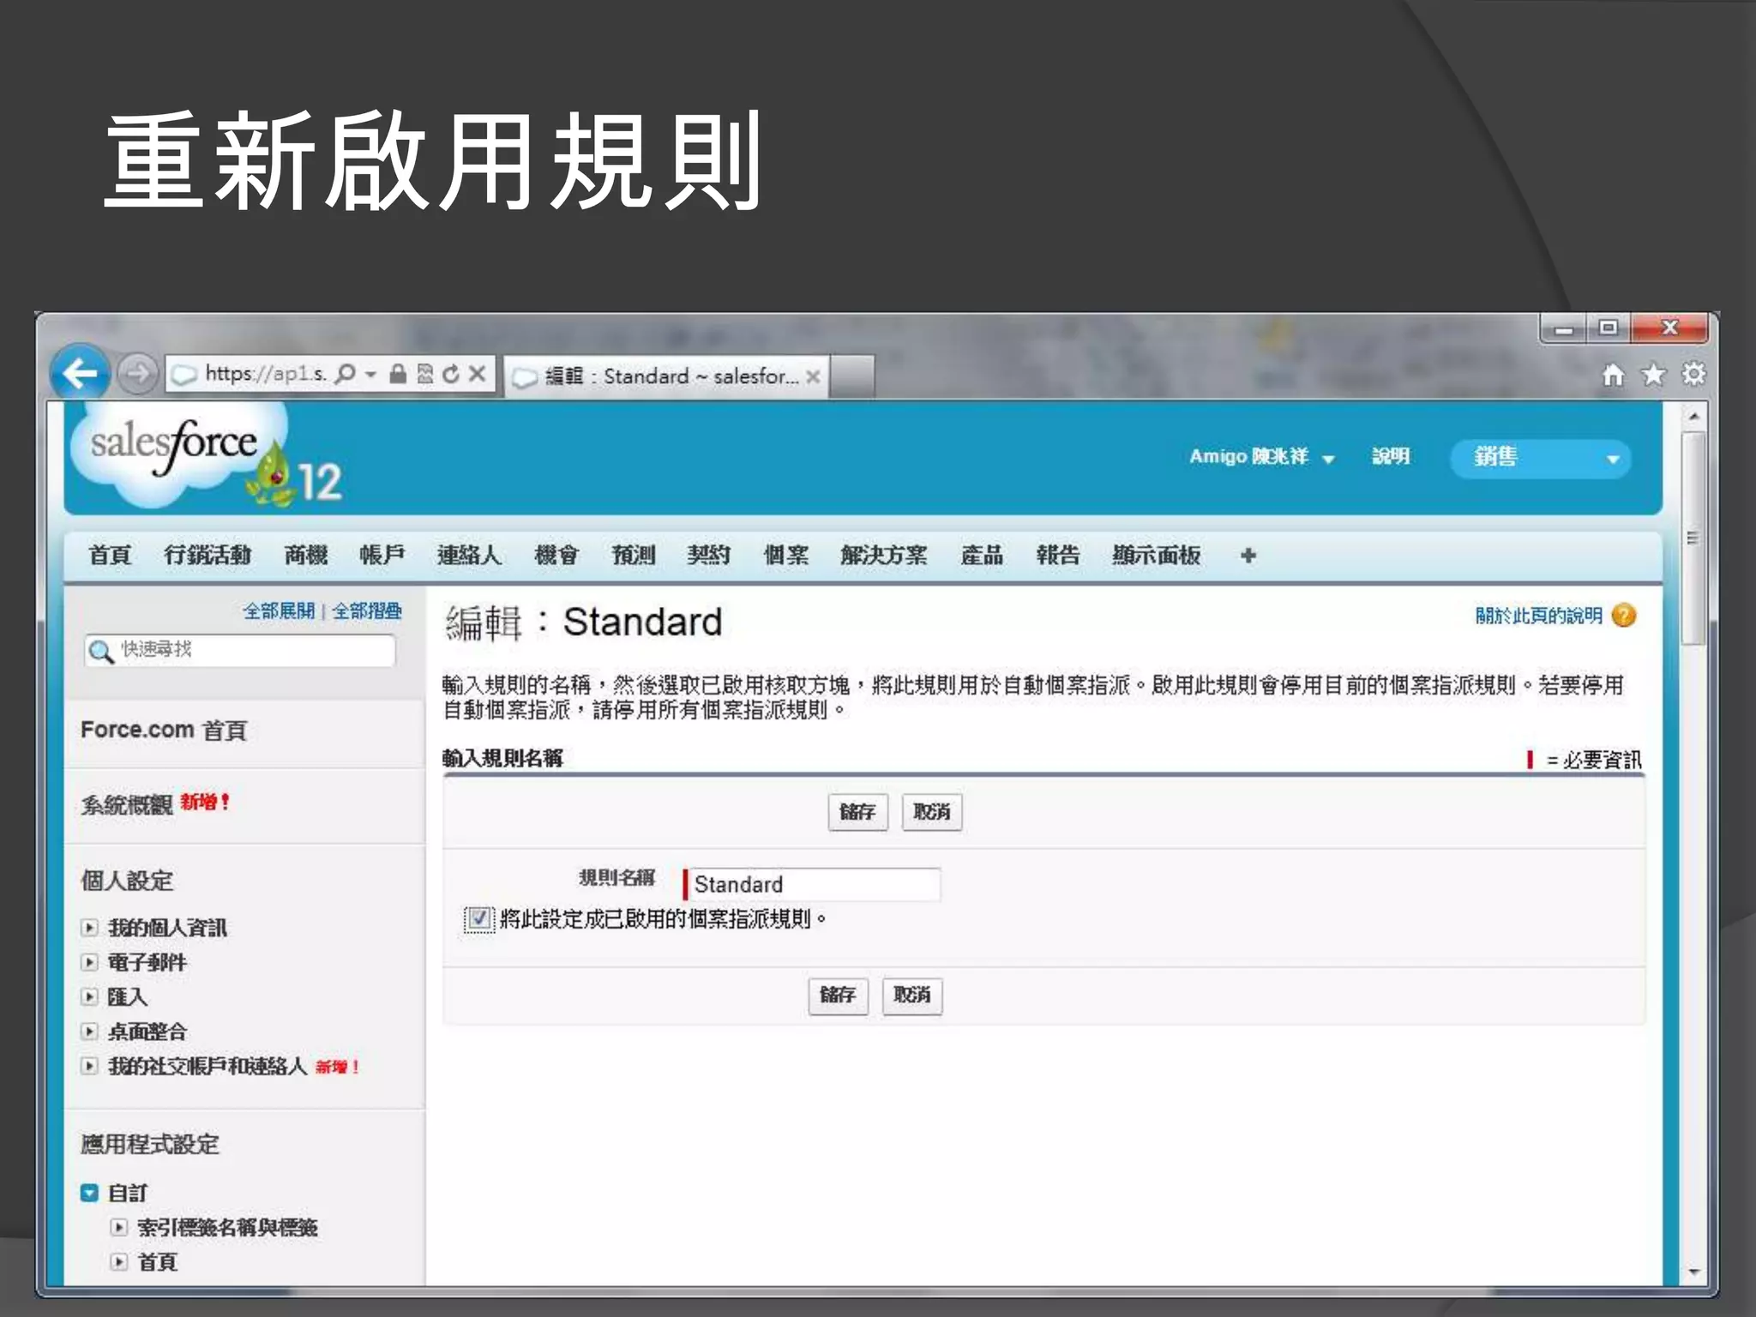Open the 行銷活動 tab
Image resolution: width=1756 pixels, height=1317 pixels.
[208, 556]
